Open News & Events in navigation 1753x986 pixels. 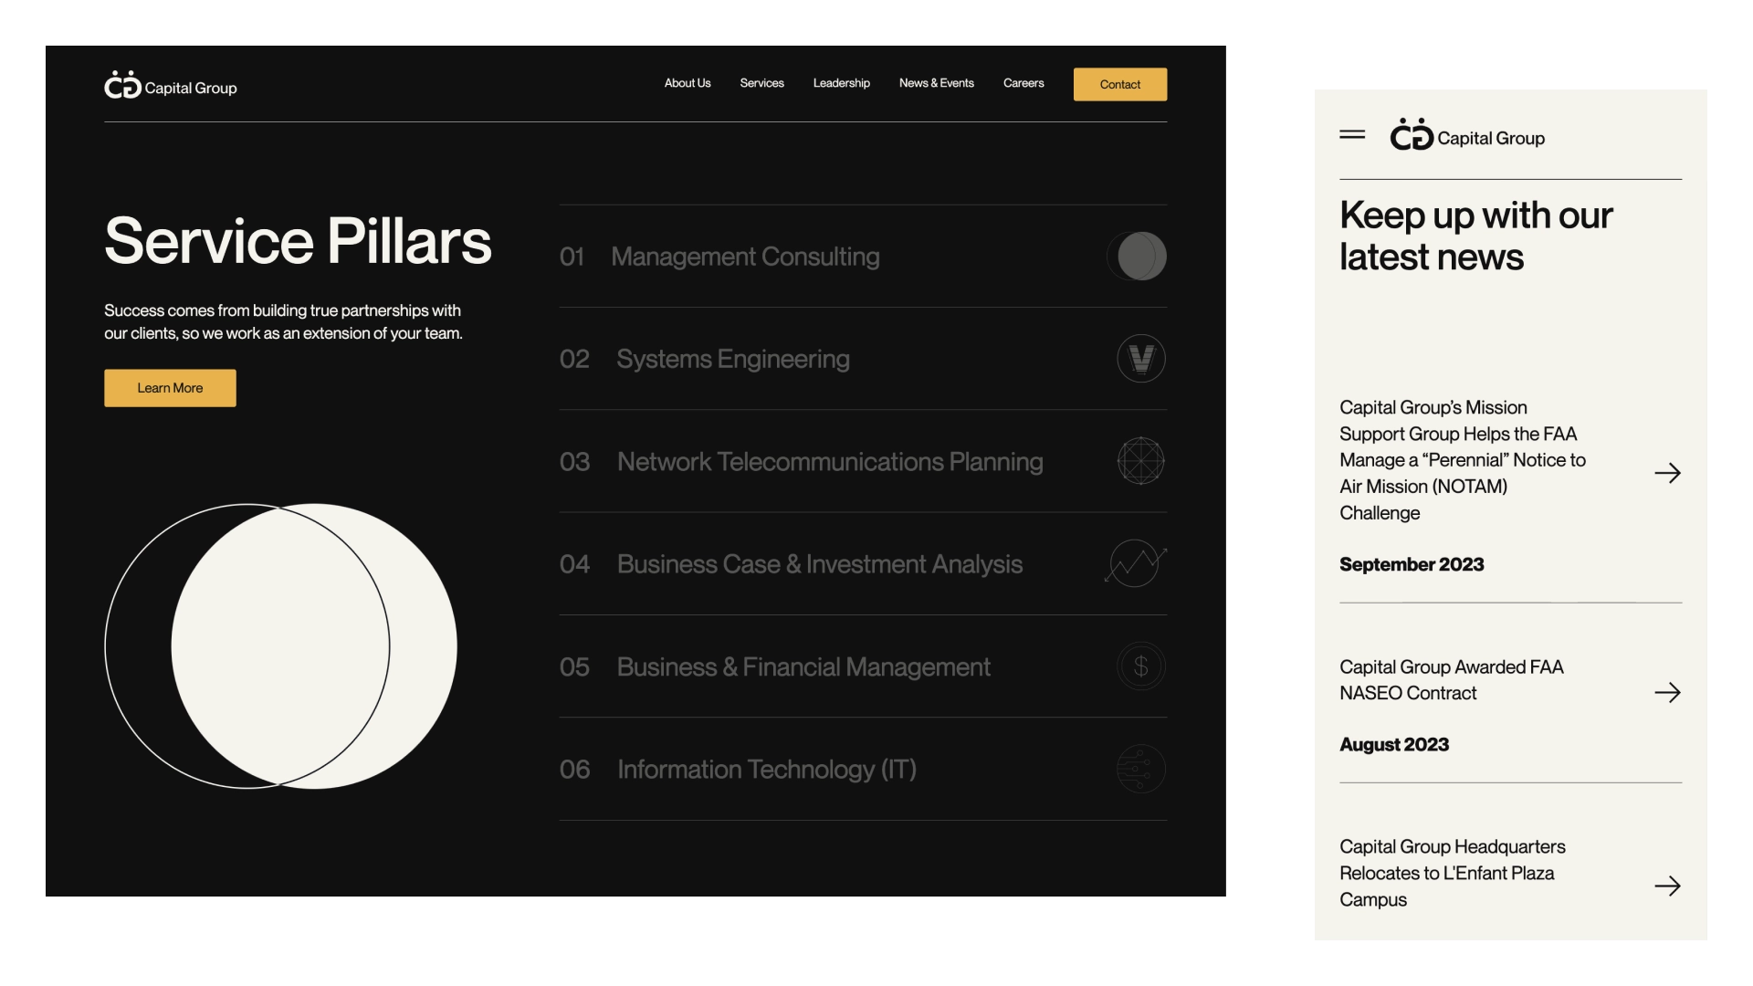coord(937,83)
